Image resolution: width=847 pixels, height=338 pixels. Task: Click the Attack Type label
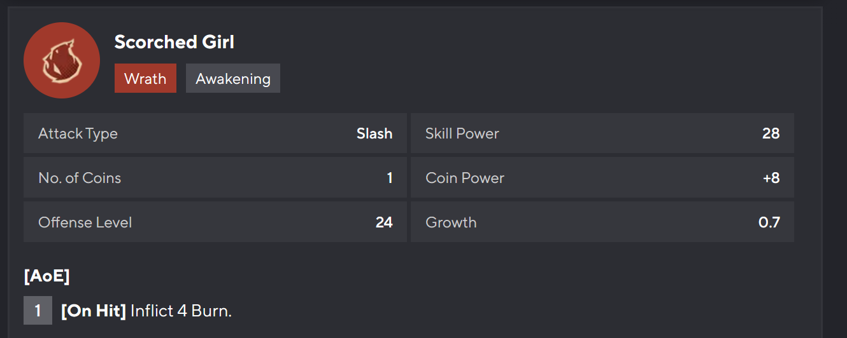(x=78, y=133)
